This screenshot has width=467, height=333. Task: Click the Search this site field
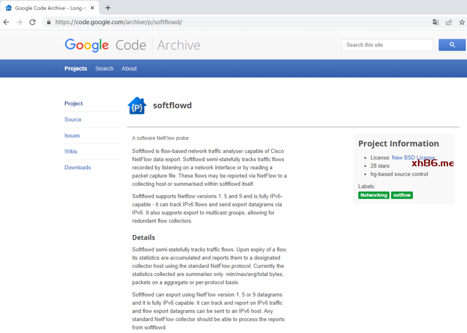[x=387, y=45]
